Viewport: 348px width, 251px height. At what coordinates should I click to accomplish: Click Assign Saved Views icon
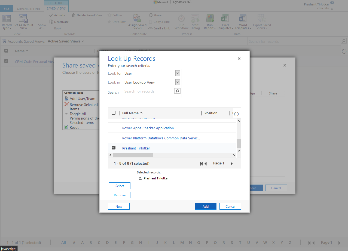pos(137,18)
